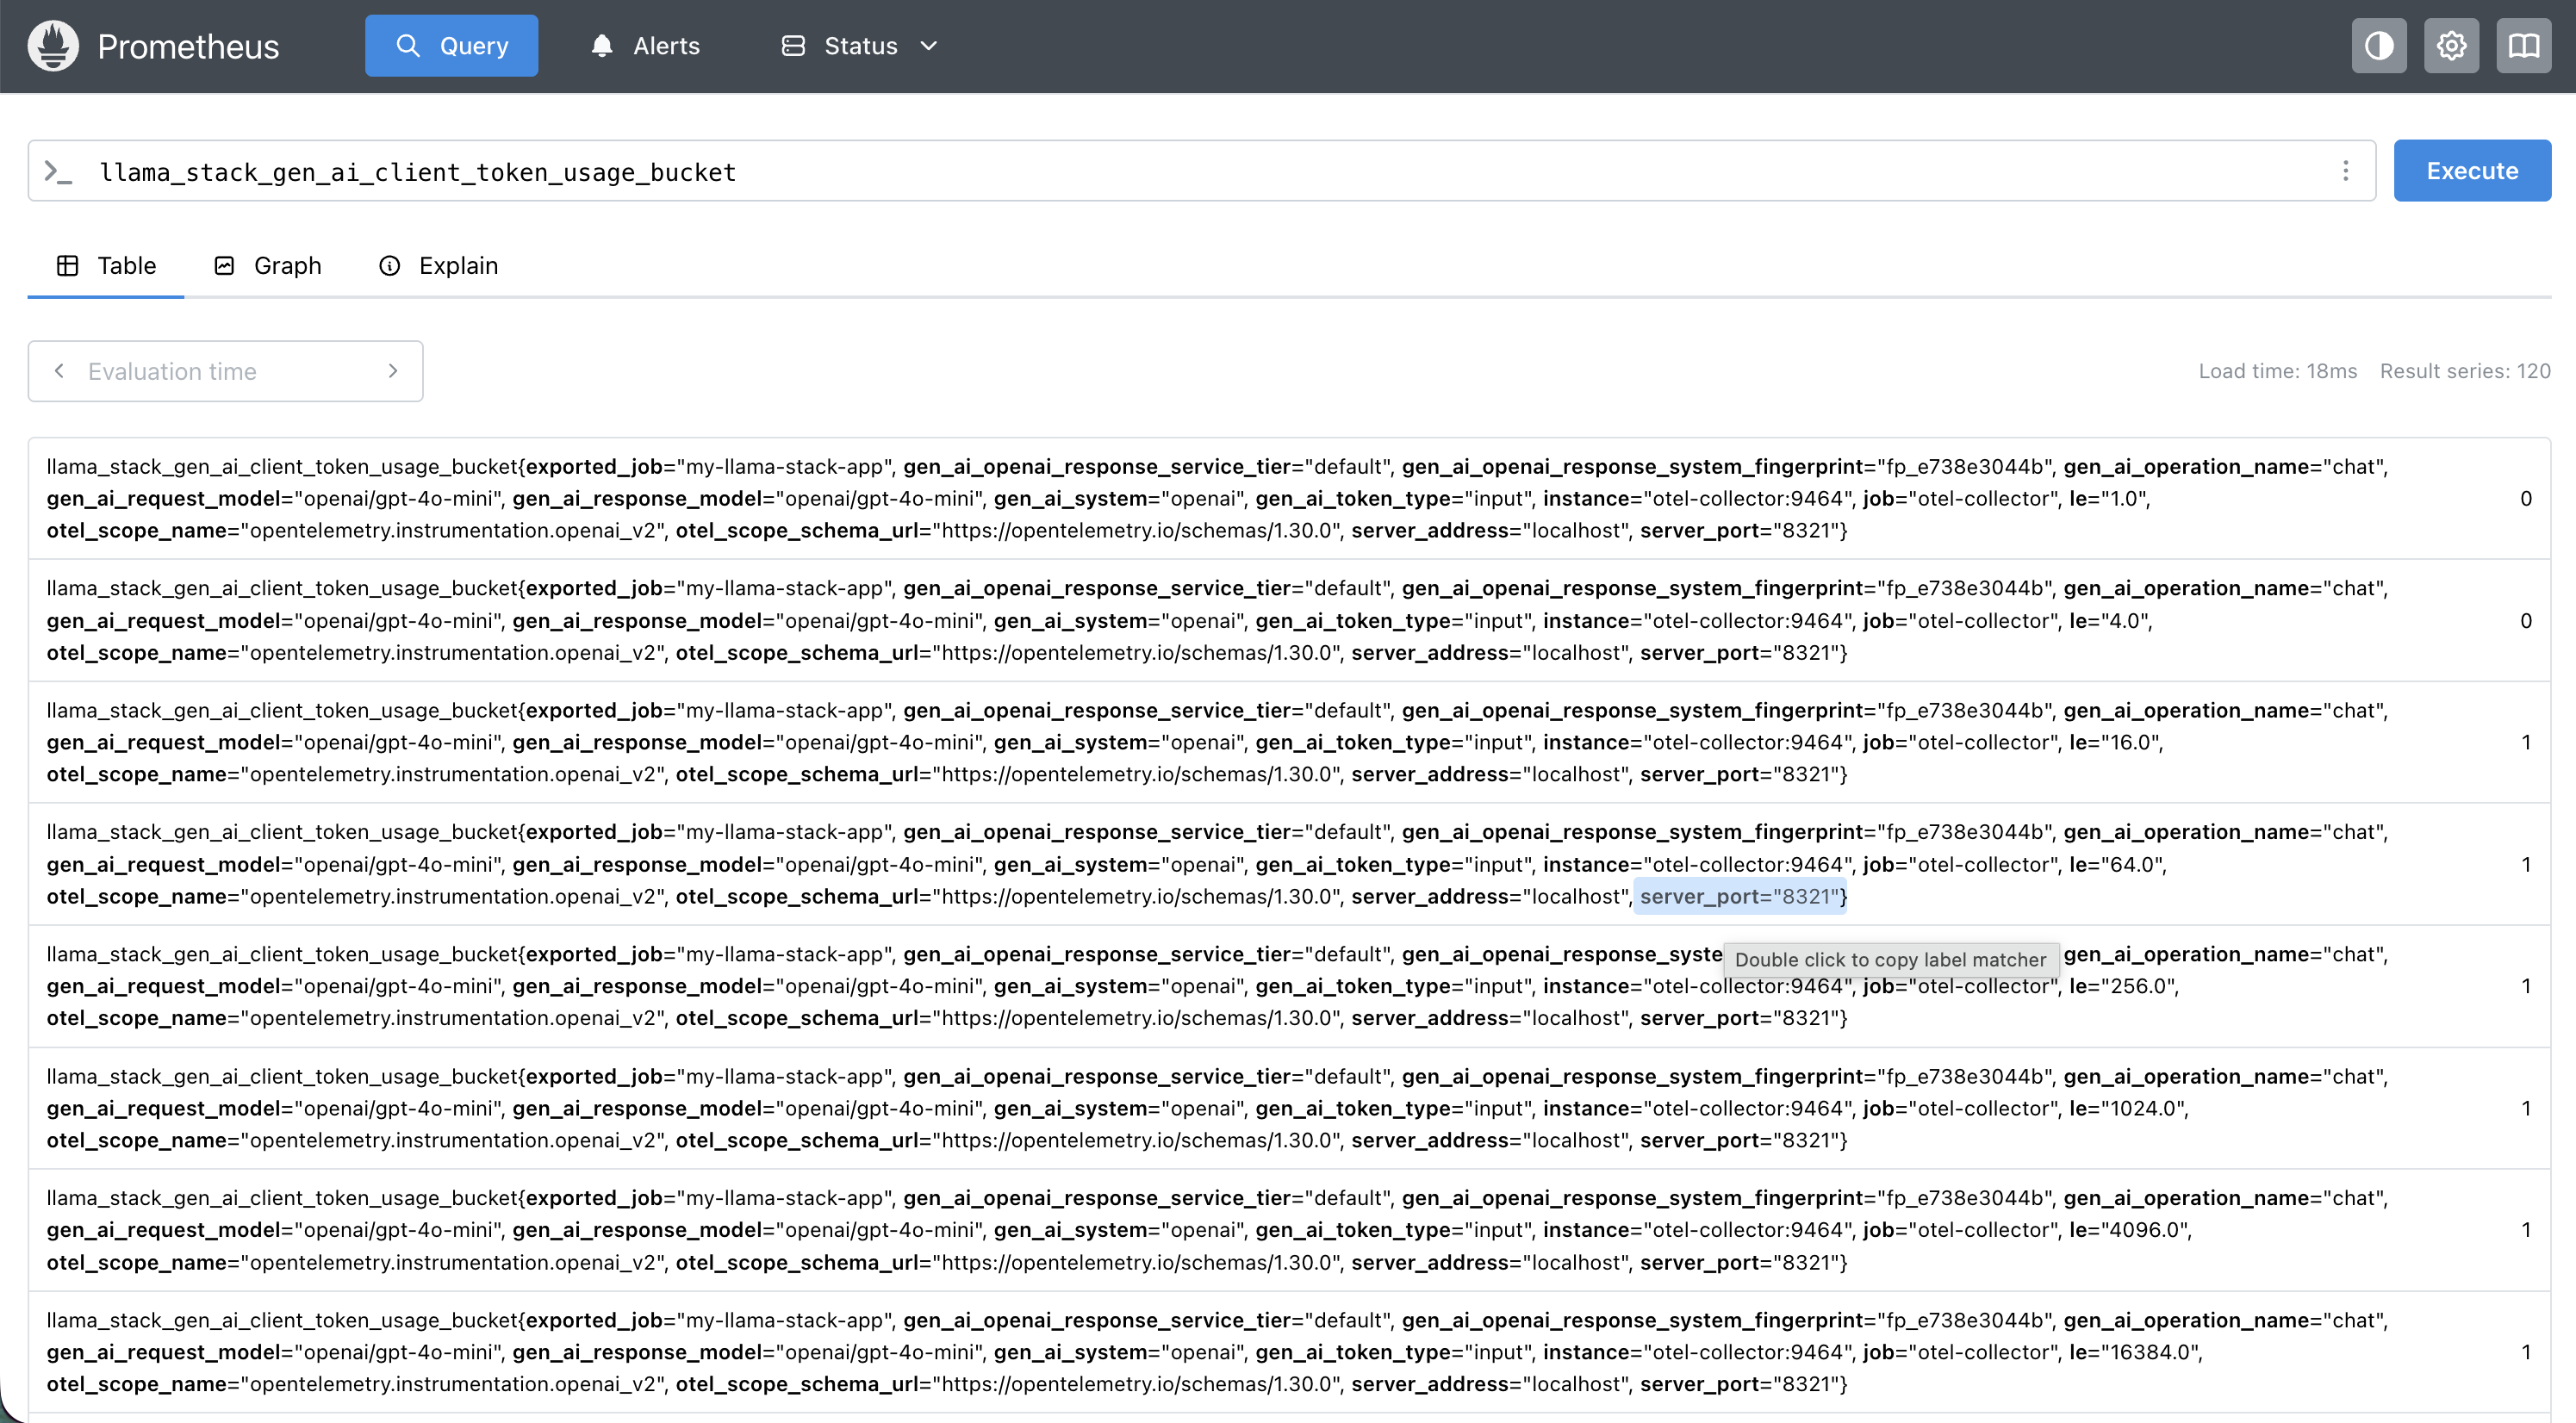The width and height of the screenshot is (2576, 1423).
Task: Step back using the Evaluation time left chevron
Action: (x=59, y=370)
